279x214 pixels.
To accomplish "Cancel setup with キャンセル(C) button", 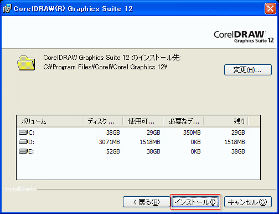I will pos(248,202).
